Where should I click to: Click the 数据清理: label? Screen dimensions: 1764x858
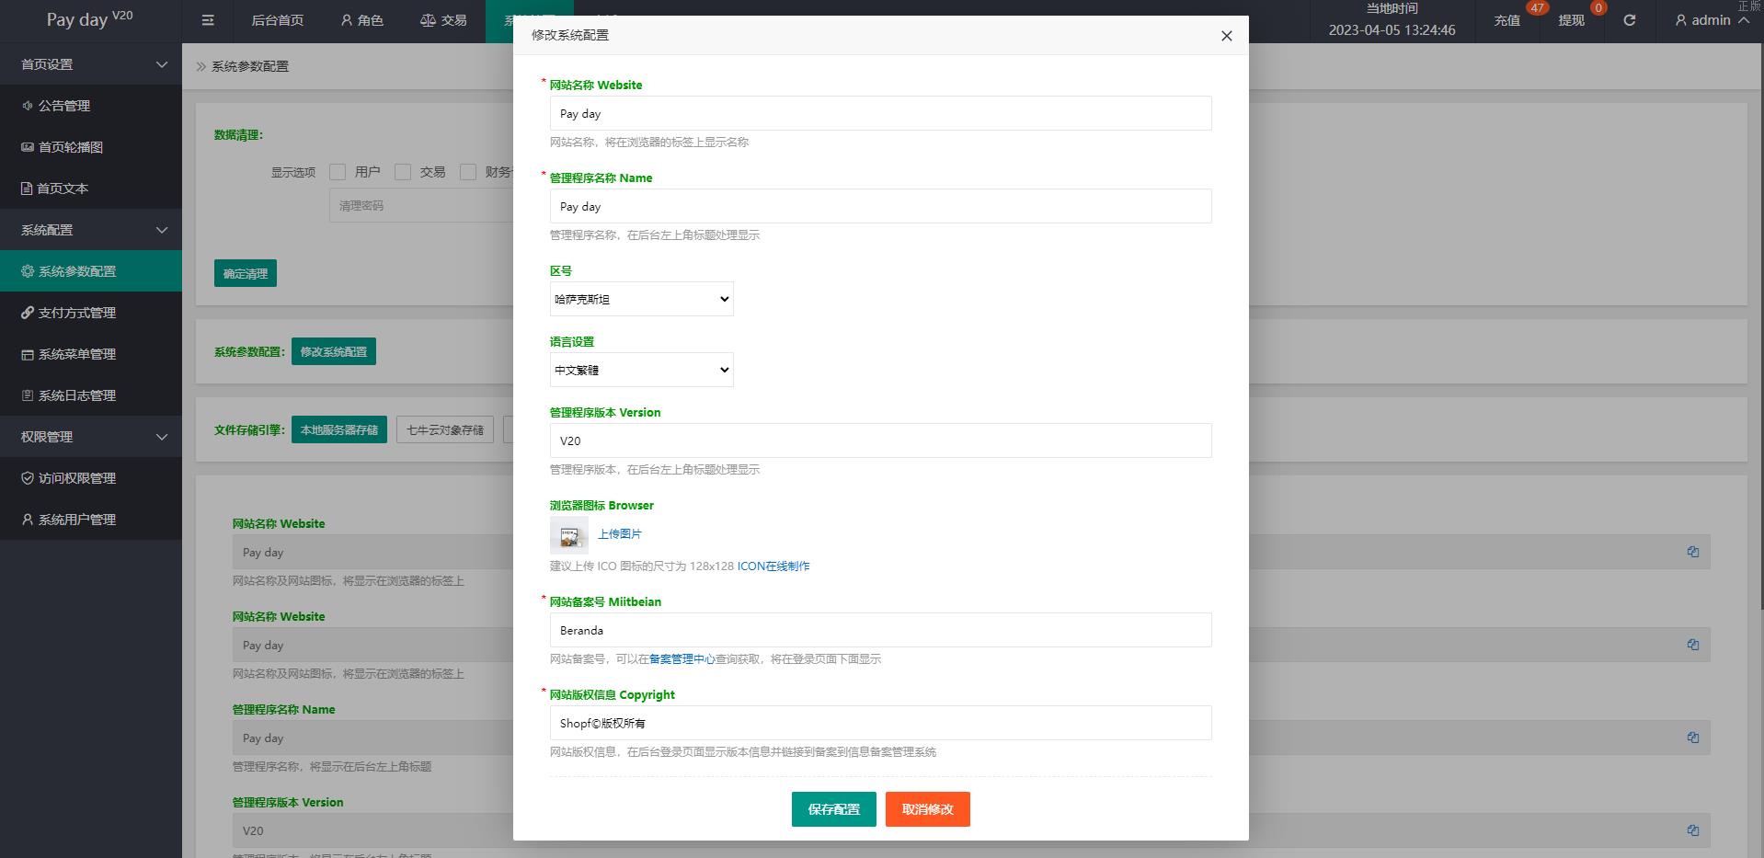point(238,134)
